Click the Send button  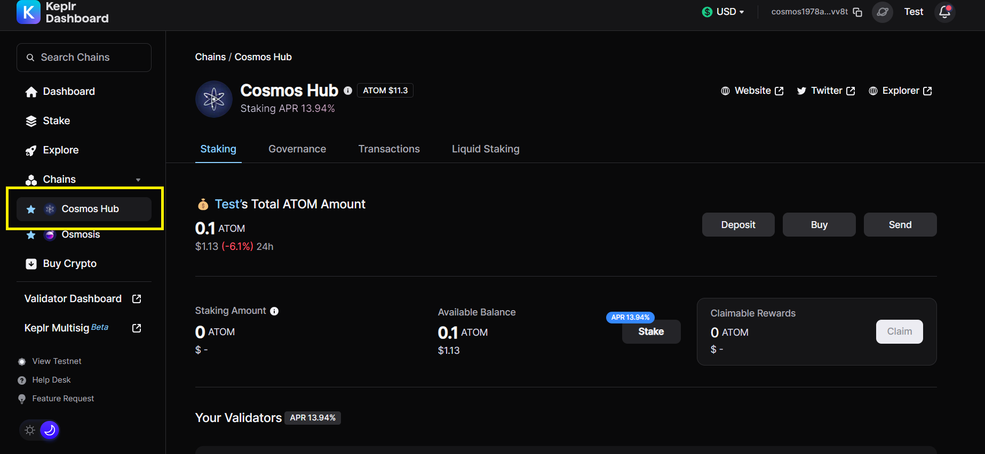[x=900, y=225]
